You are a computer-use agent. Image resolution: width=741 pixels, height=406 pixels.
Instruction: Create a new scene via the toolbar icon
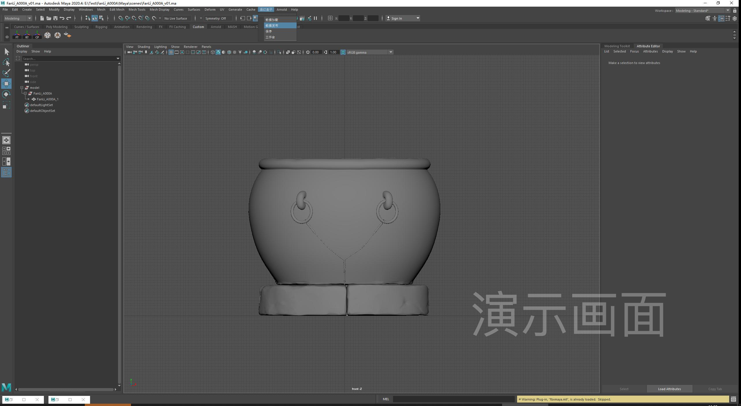point(42,18)
